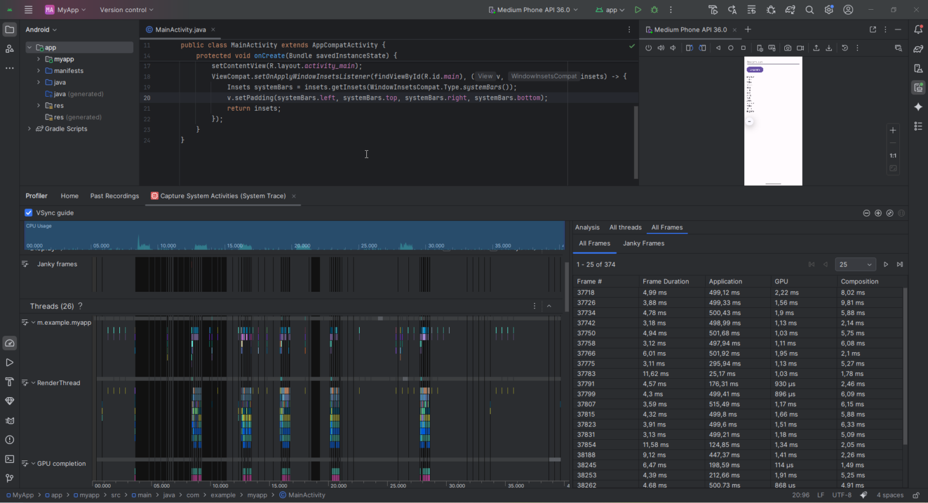The image size is (928, 503).
Task: Sort table by Frame Duration column
Action: 666,282
